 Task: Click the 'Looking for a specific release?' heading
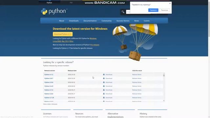coord(58,62)
